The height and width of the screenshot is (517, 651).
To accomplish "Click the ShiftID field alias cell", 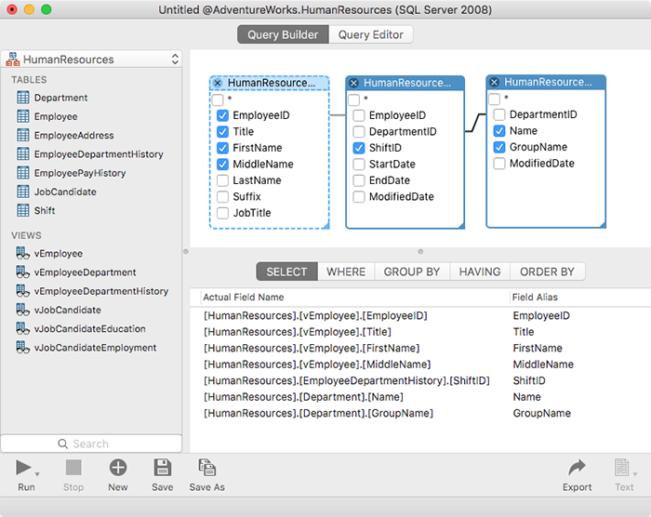I will pyautogui.click(x=529, y=381).
